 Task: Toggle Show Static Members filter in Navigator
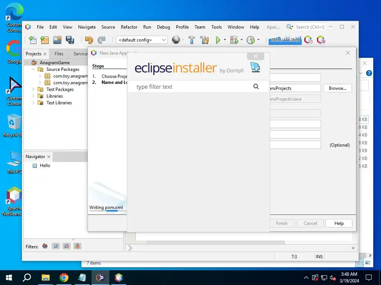point(66,246)
